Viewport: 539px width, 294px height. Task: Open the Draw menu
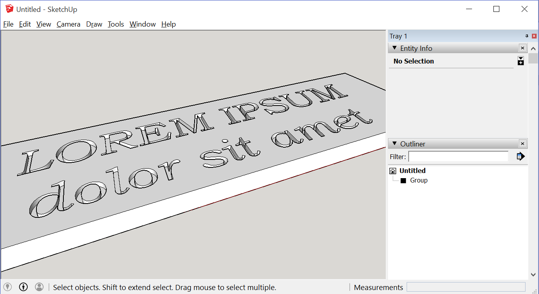(x=94, y=24)
